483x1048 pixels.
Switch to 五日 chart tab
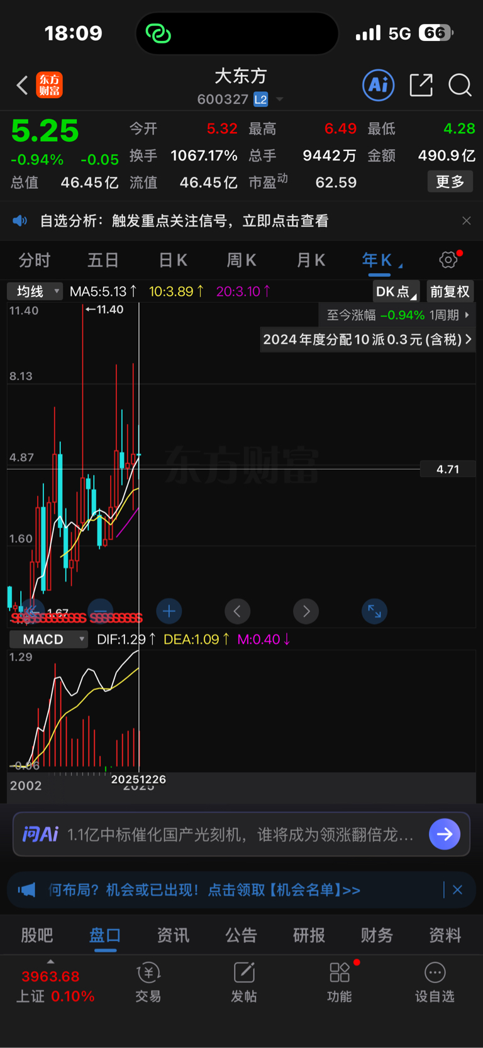tap(103, 260)
